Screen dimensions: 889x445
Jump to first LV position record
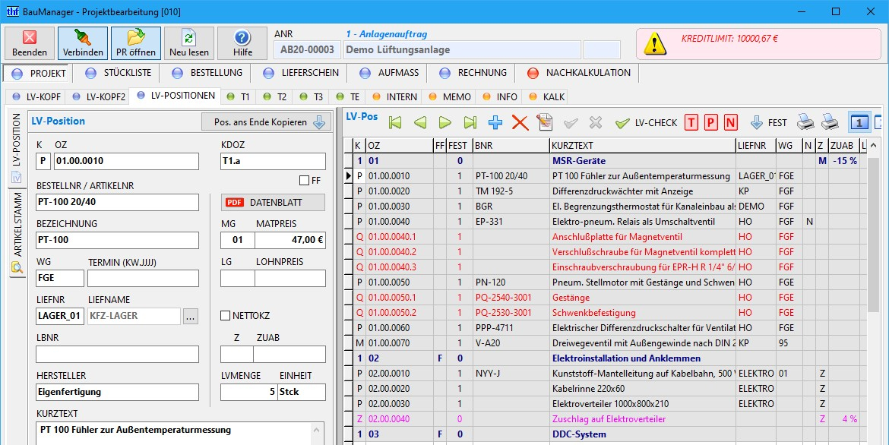pyautogui.click(x=394, y=122)
